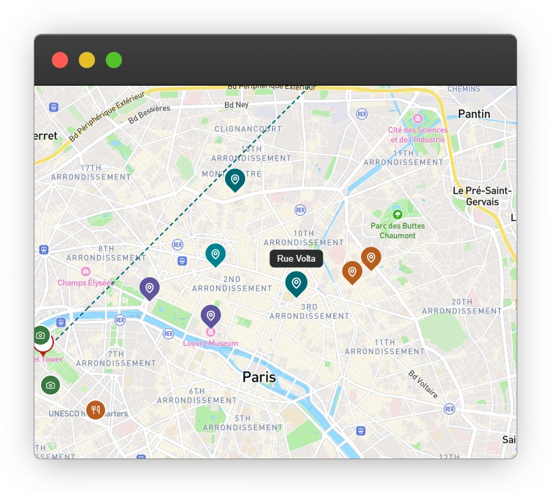Click the 7th Arrondissement label
The height and width of the screenshot is (493, 551).
pos(116,358)
